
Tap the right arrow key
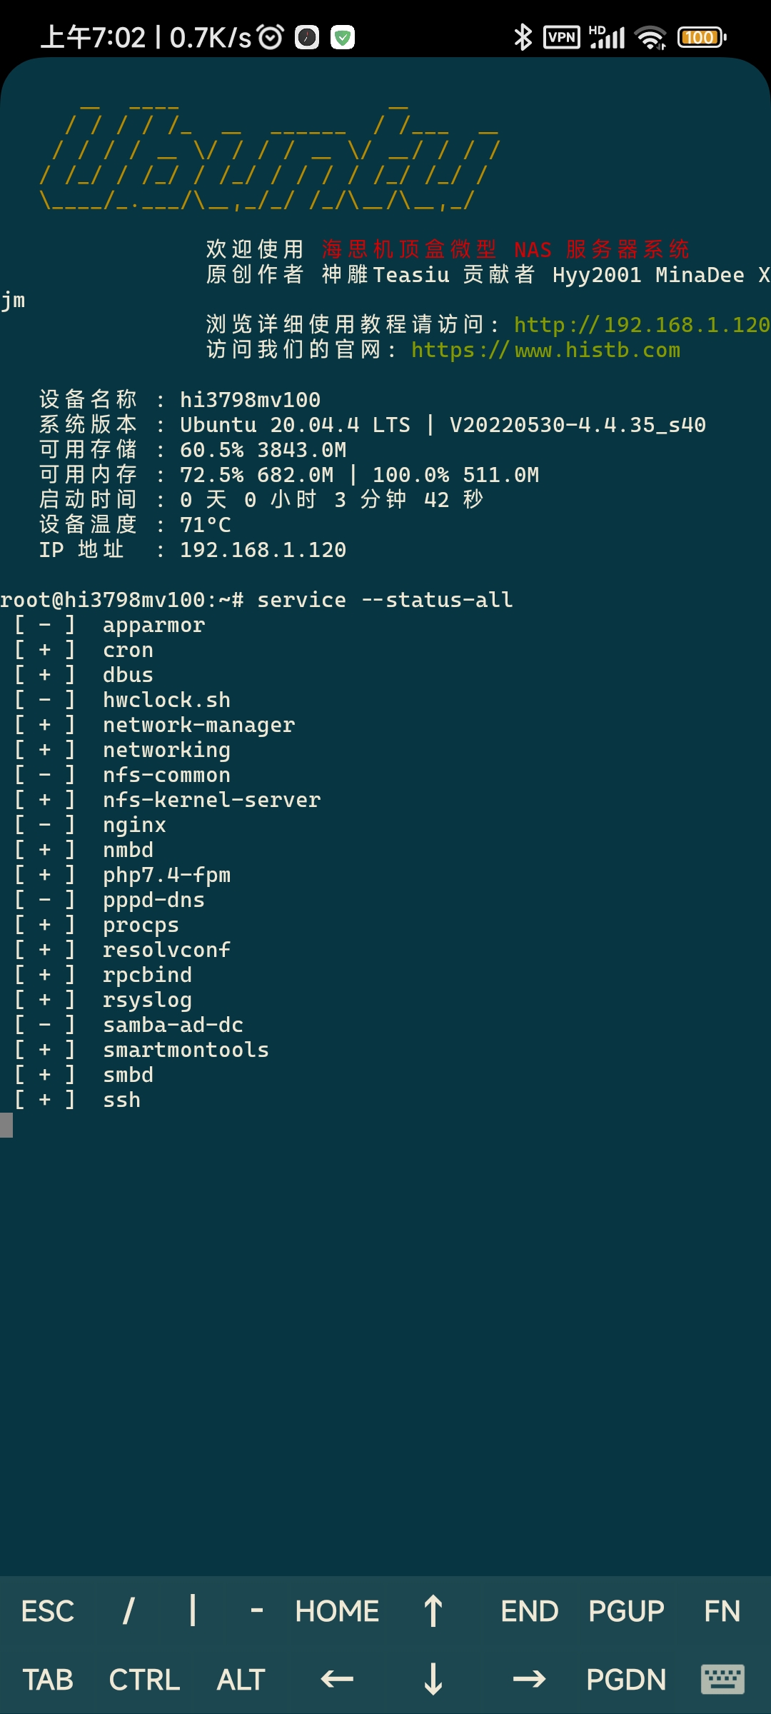tap(530, 1679)
